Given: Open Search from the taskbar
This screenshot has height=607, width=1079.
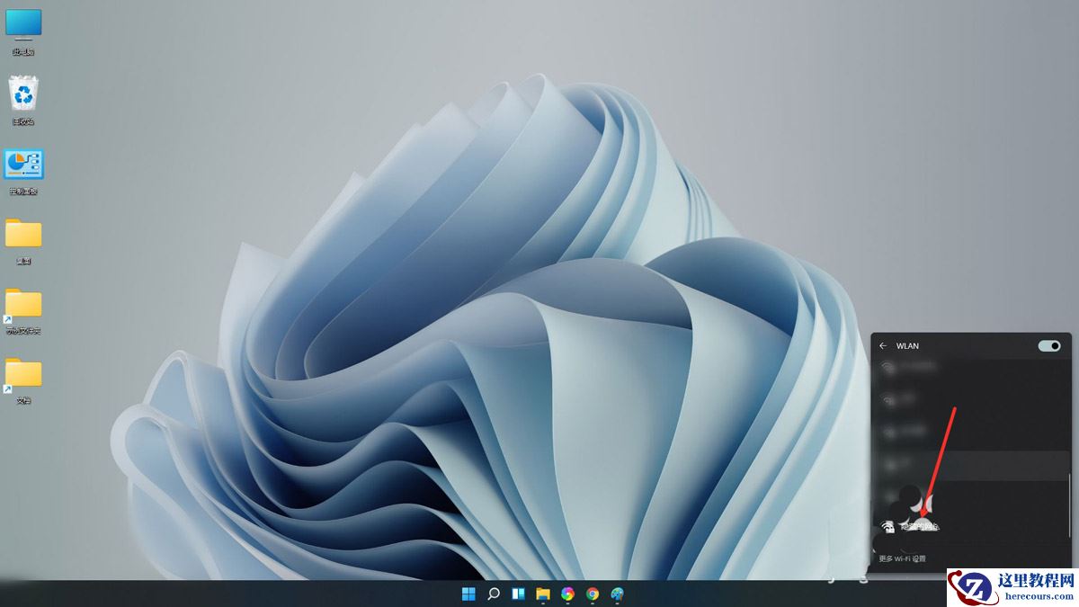Looking at the screenshot, I should (493, 593).
